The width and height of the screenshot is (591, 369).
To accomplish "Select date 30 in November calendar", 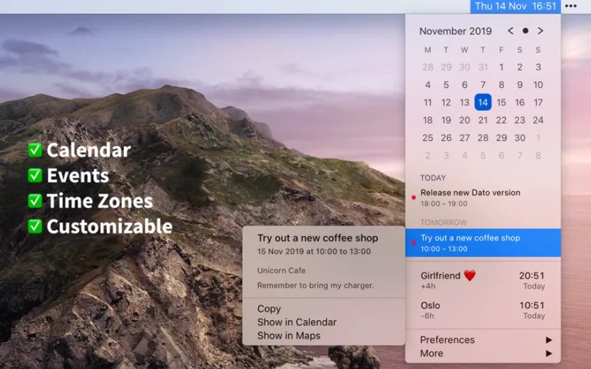I will (520, 138).
